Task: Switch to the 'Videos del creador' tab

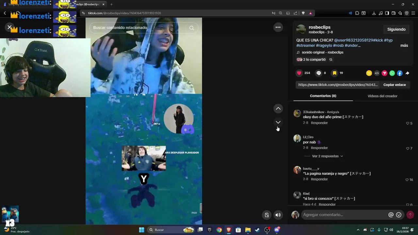Action: point(382,96)
